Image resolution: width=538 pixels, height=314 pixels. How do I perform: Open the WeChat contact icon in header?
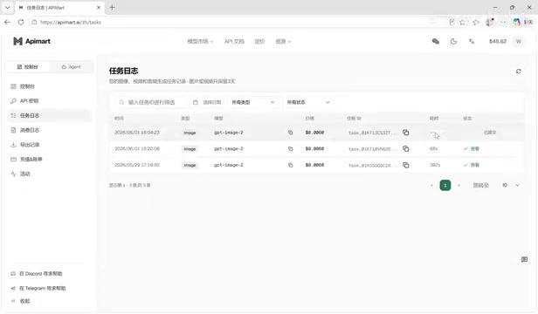(x=436, y=41)
